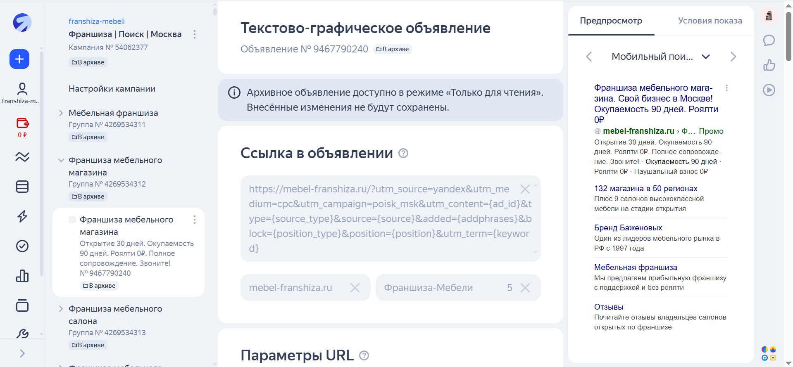Open user avatar in top right
The image size is (793, 367).
[769, 16]
